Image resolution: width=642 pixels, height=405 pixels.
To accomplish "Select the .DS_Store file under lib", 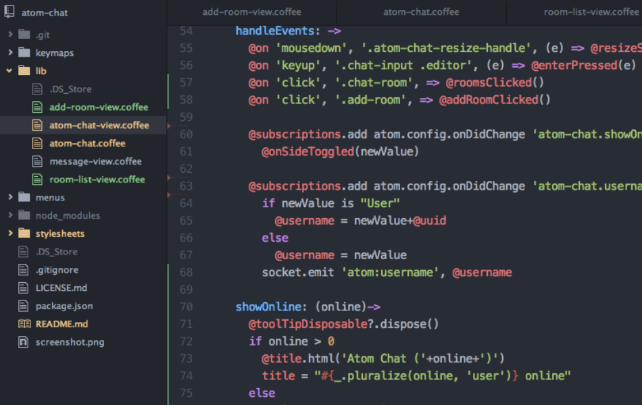I will click(x=70, y=89).
